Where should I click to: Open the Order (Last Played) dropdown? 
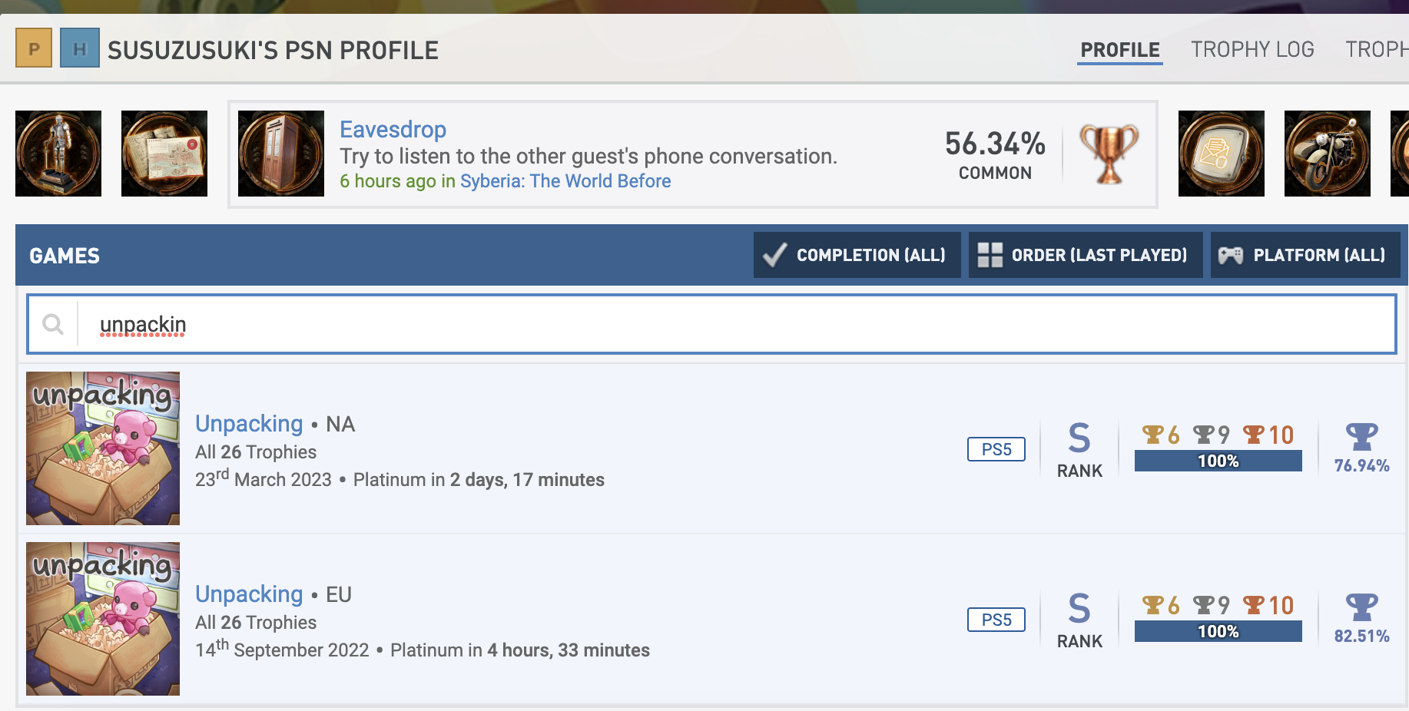1085,255
